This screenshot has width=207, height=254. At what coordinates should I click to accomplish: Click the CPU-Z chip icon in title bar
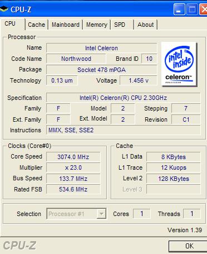click(4, 9)
